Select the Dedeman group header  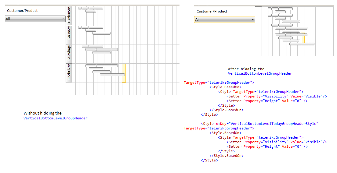[x=69, y=16]
